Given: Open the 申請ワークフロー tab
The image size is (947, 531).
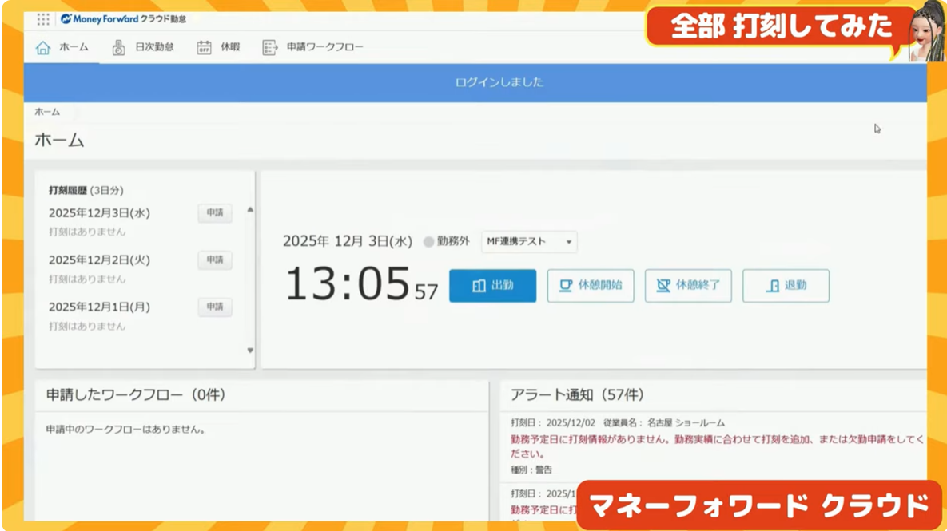Looking at the screenshot, I should pos(312,47).
